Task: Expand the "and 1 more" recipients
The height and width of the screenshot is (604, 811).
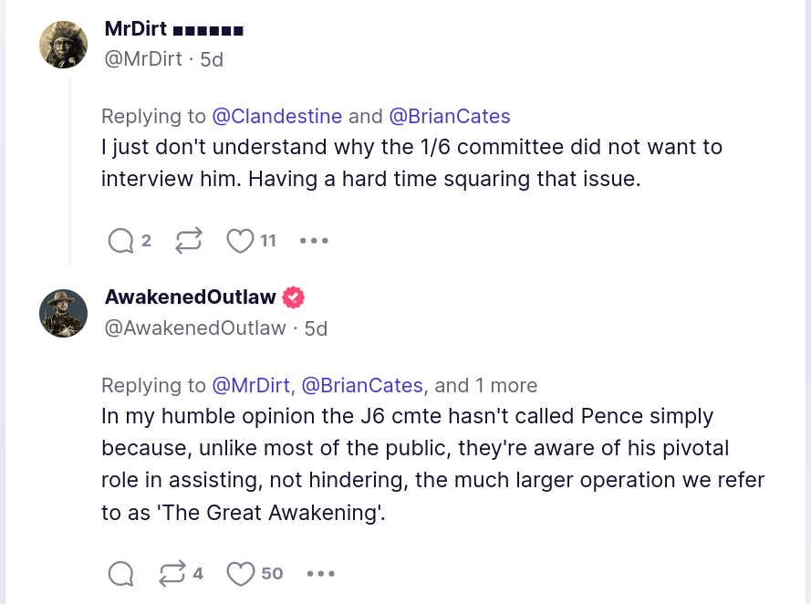Action: [486, 385]
